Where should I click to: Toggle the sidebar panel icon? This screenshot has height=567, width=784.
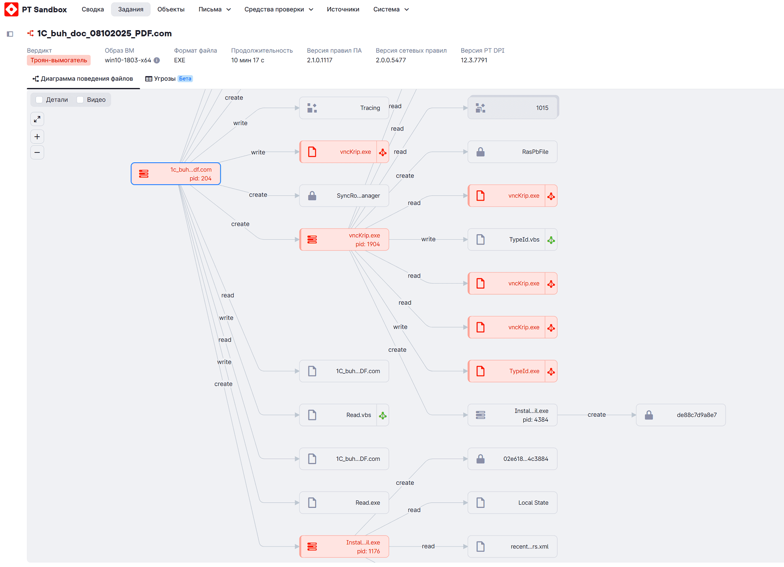click(10, 34)
